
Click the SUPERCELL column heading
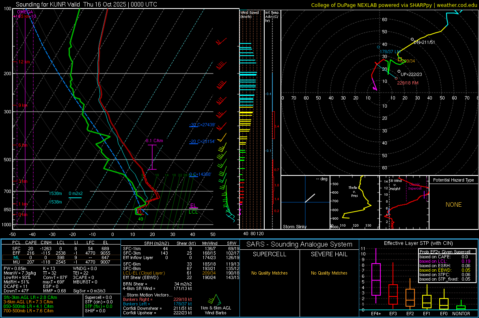tap(270, 254)
